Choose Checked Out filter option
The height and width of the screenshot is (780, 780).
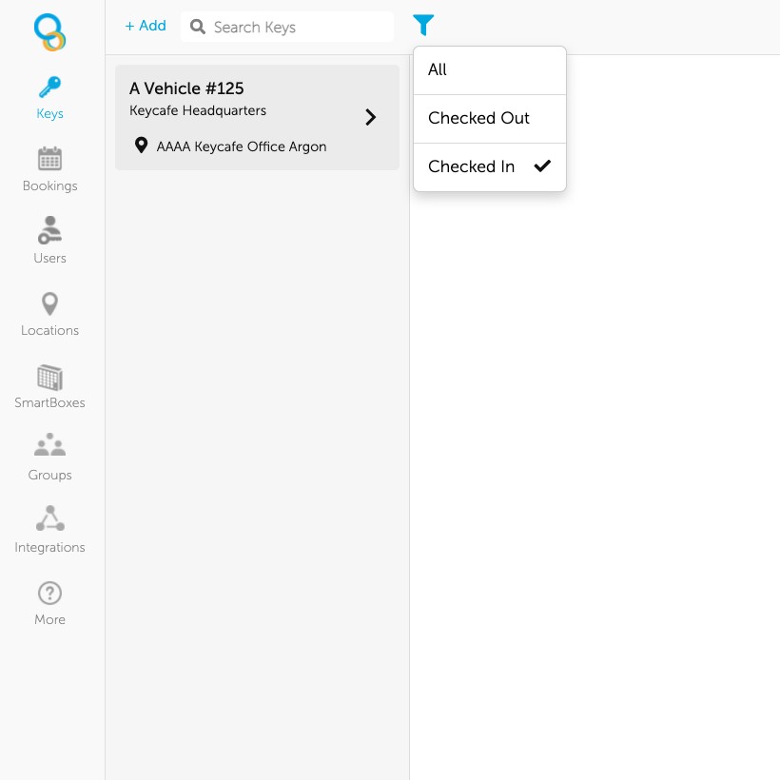click(x=478, y=119)
